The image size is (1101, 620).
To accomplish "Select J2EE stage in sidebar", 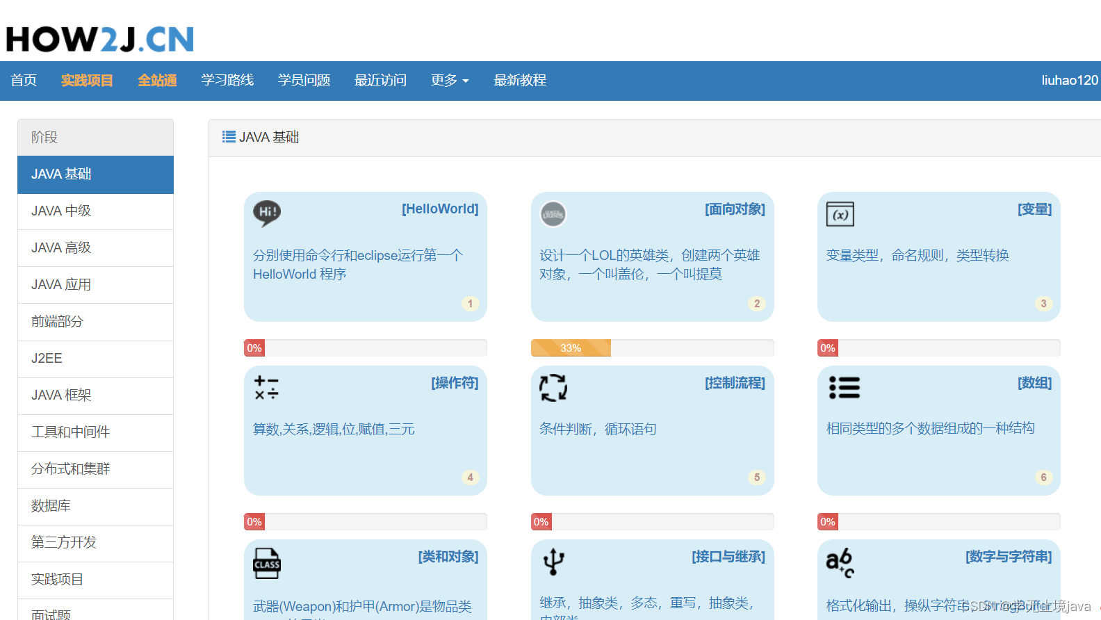I will click(95, 359).
